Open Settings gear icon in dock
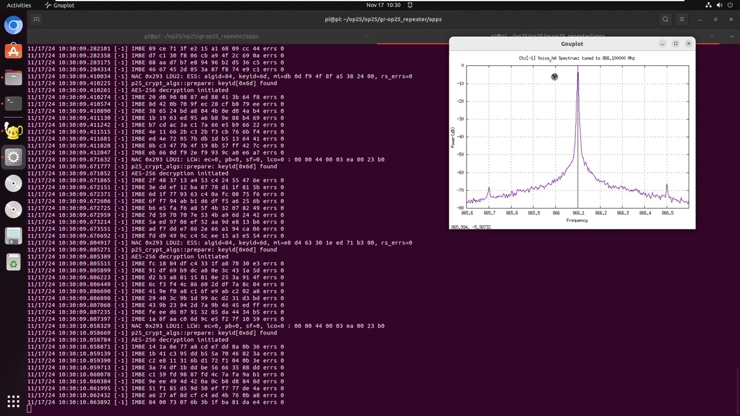 click(x=13, y=157)
